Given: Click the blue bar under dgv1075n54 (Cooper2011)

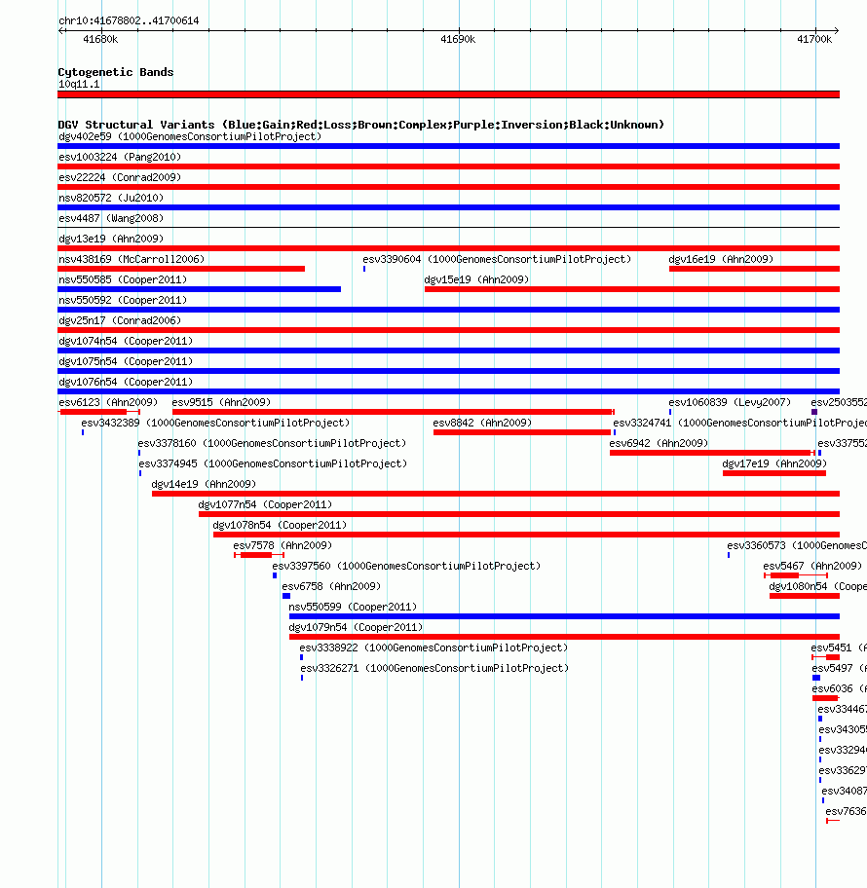Looking at the screenshot, I should [448, 371].
